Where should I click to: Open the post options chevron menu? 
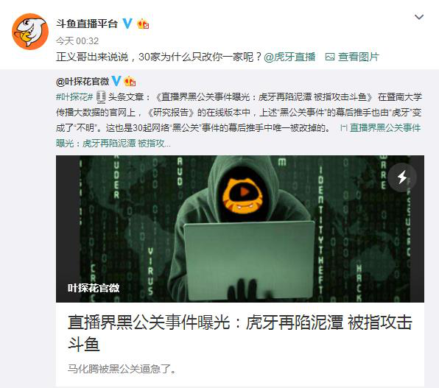(x=419, y=17)
